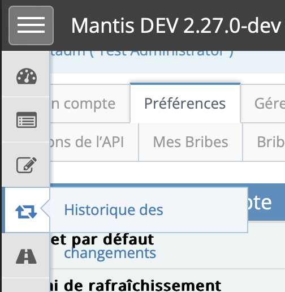
Task: Open the dashboard gauge icon in sidebar
Action: (x=27, y=76)
